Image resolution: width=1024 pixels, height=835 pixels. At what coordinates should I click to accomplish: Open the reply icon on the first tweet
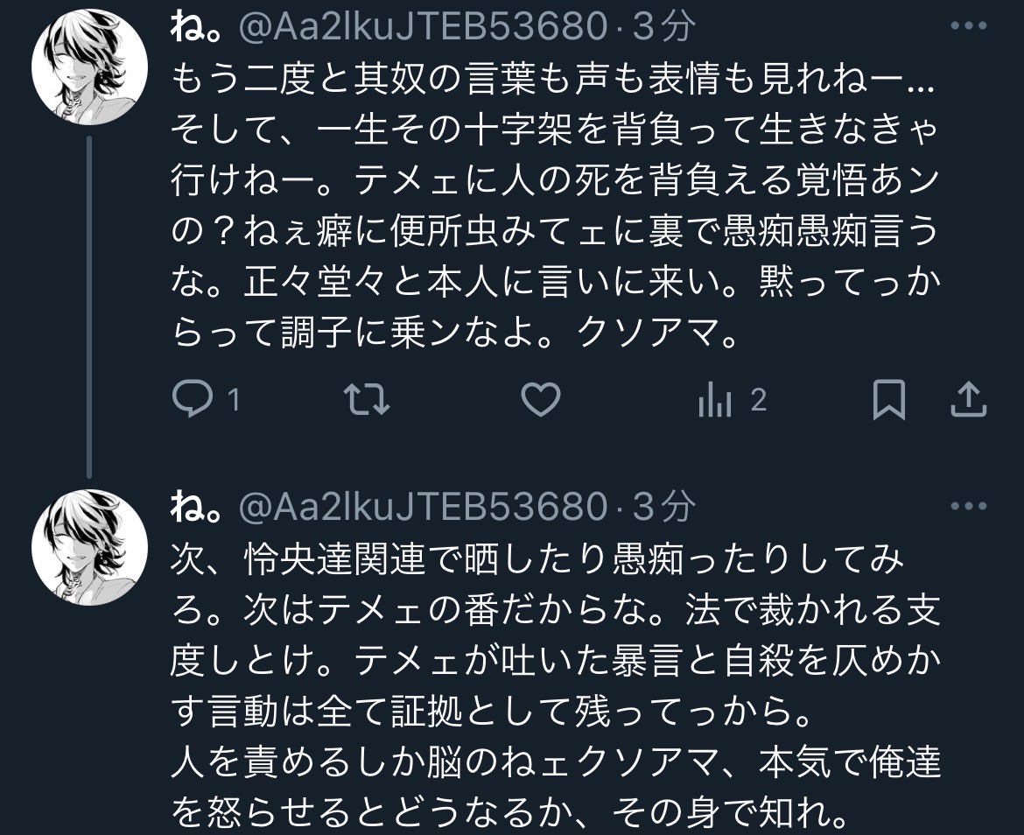coord(192,398)
